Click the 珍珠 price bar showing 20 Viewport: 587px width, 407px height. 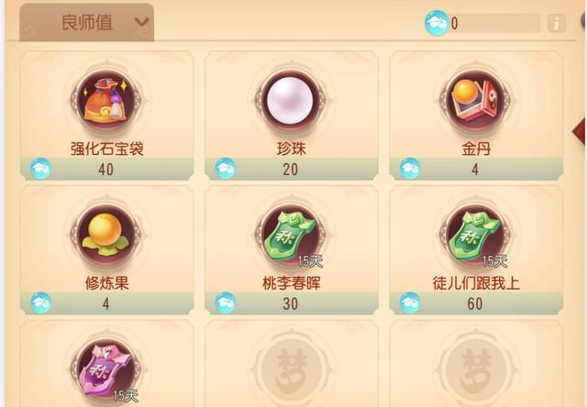(292, 169)
